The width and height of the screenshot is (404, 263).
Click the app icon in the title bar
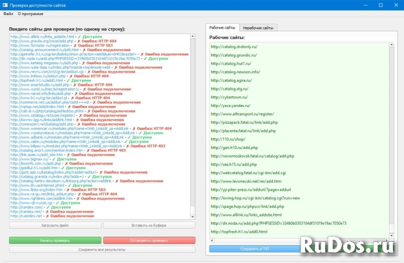coord(5,5)
